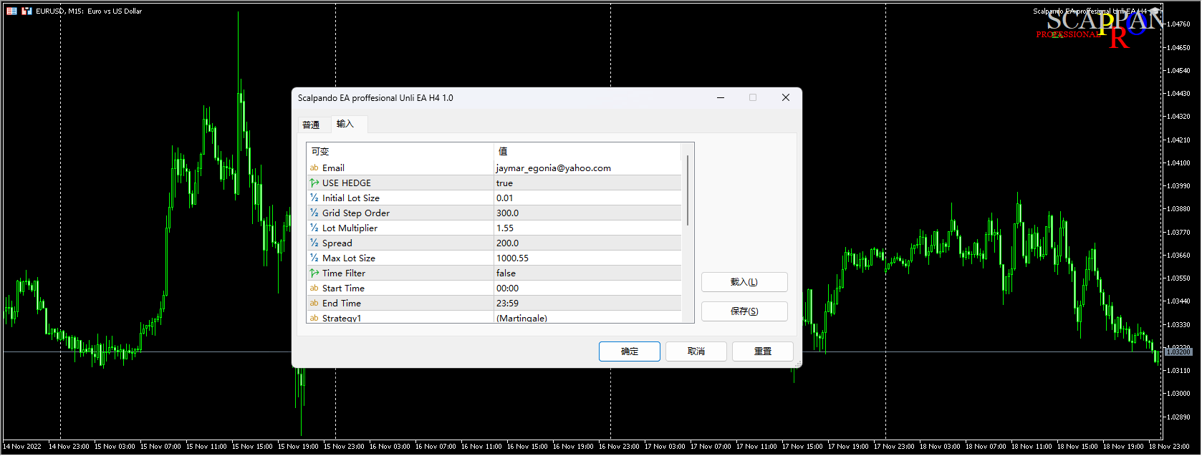Click the boolean icon next to USE HEDGE
The height and width of the screenshot is (456, 1202).
tap(314, 183)
